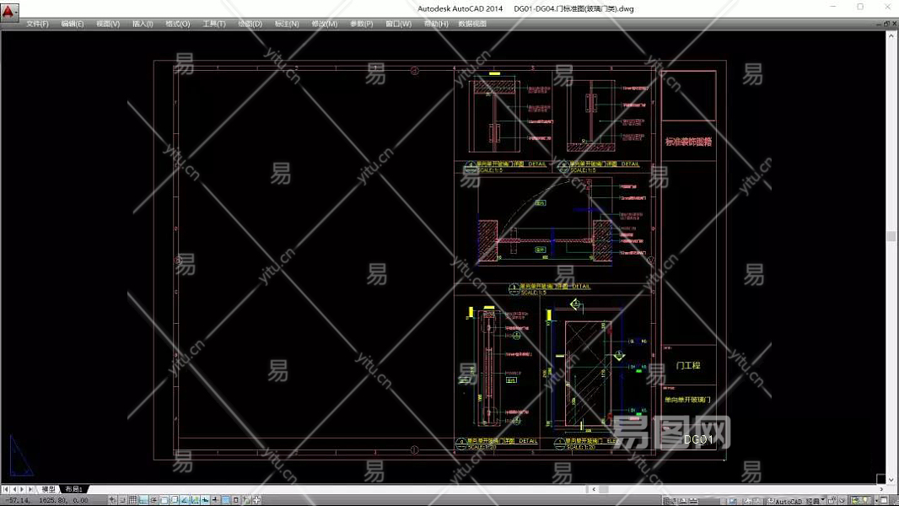Click the coordinate readout -57.14, 1625.80
The height and width of the screenshot is (506, 899).
click(x=47, y=500)
